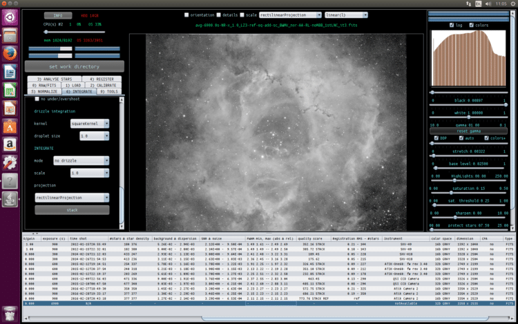Click the reset gamma button
518x324 pixels.
468,131
